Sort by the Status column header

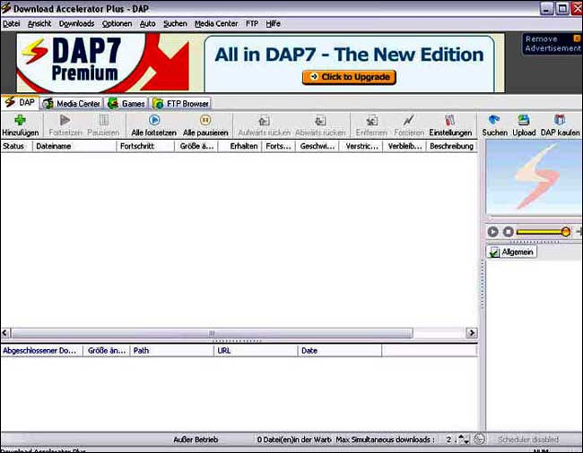pyautogui.click(x=17, y=146)
